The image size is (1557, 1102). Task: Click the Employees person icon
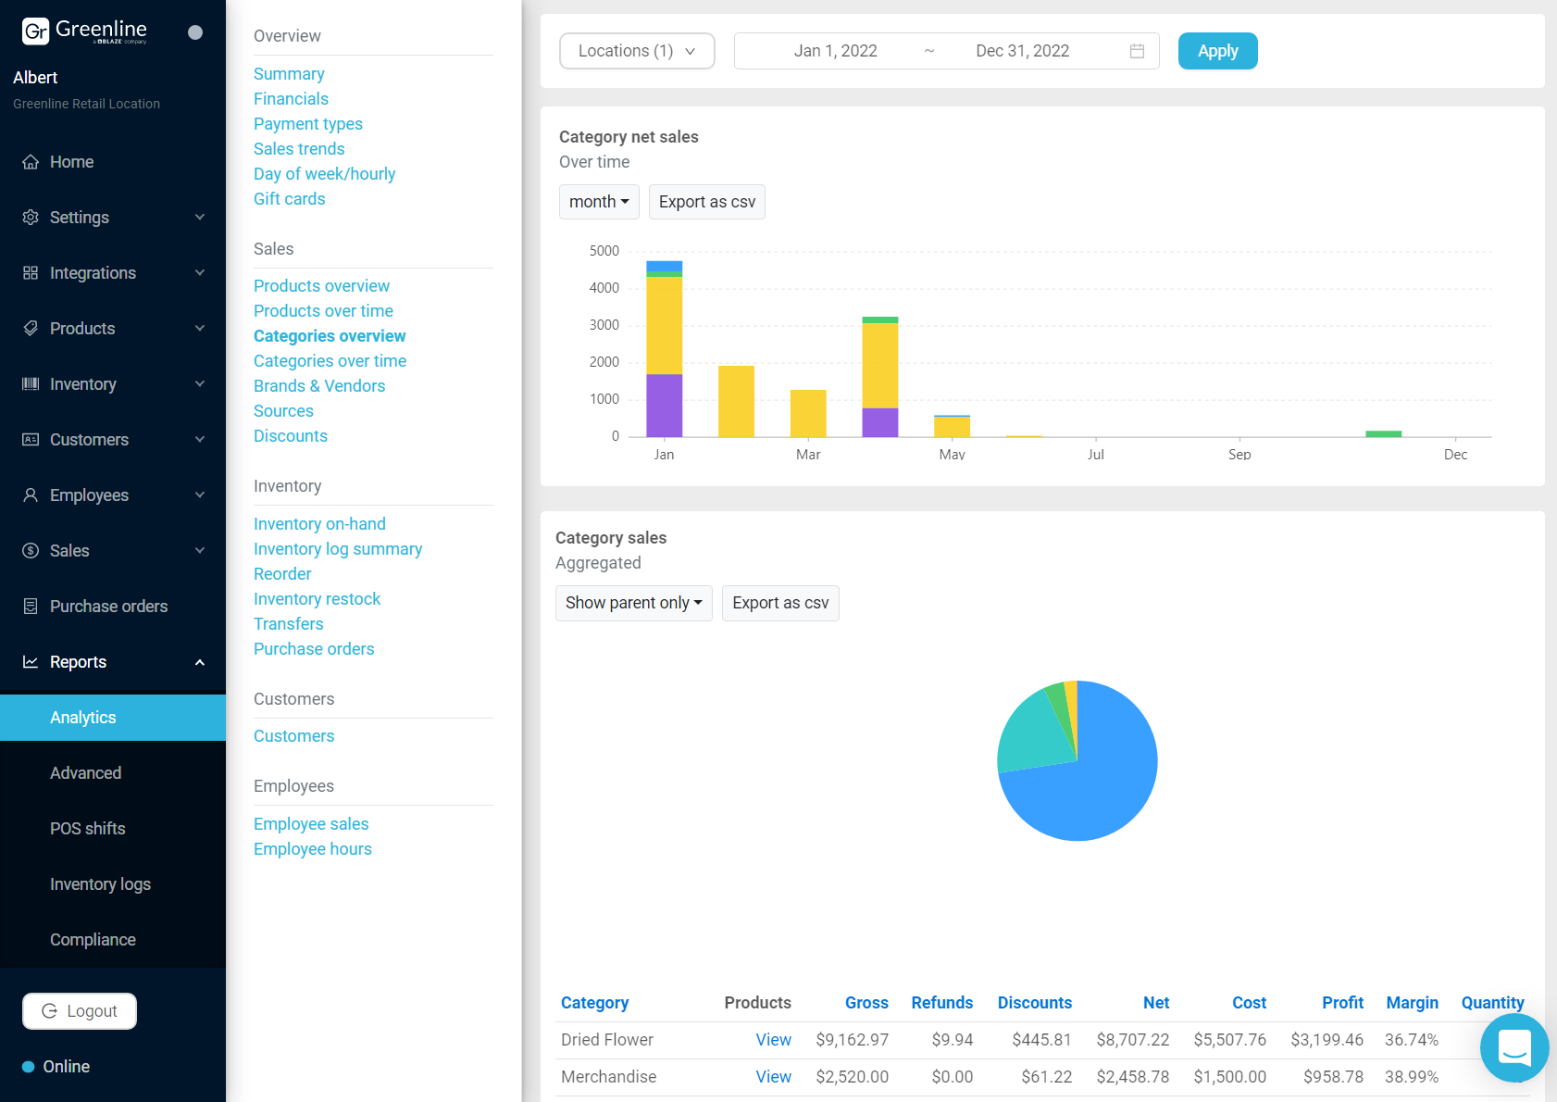(x=31, y=495)
